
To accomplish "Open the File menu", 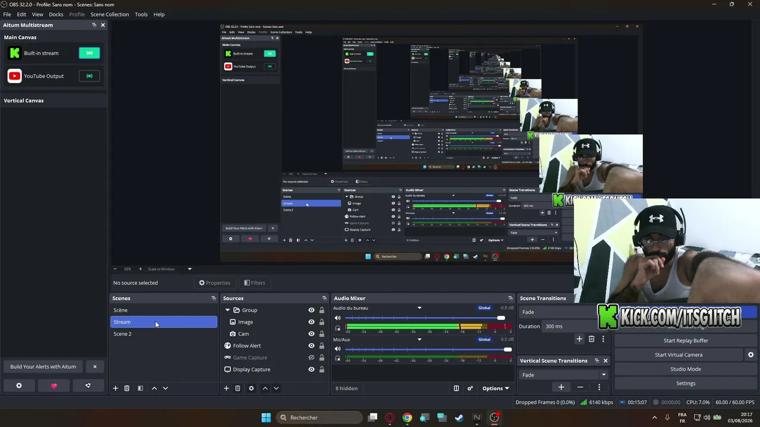I will point(7,14).
